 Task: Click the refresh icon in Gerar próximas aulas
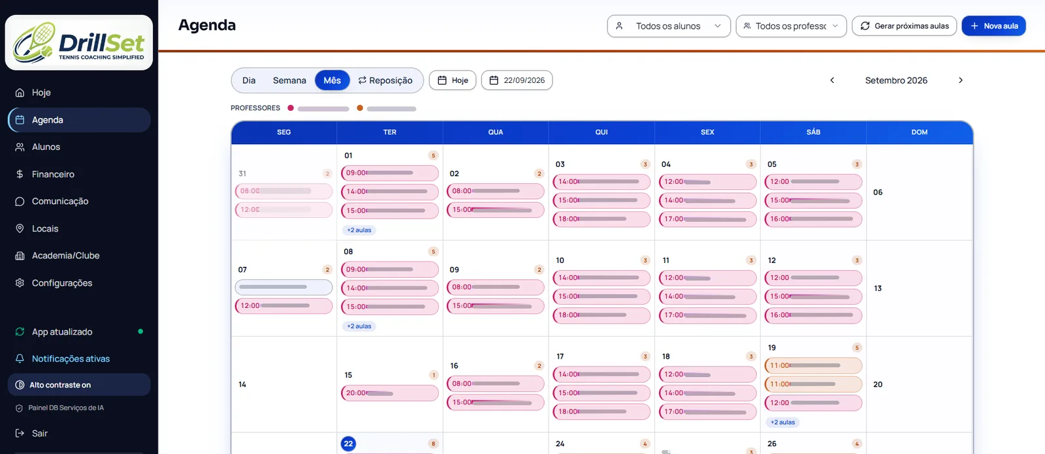865,26
